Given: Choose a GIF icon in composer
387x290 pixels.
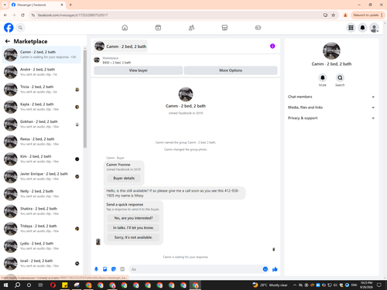Looking at the screenshot, I should (122, 269).
